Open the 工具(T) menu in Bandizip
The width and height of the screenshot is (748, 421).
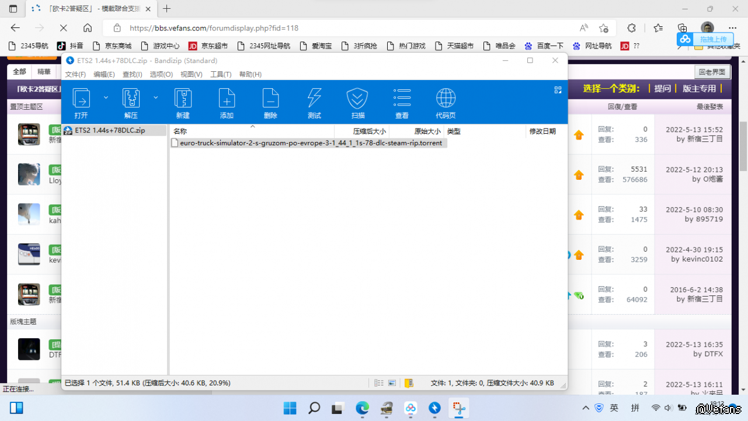click(221, 74)
